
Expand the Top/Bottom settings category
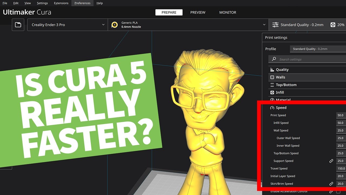[307, 85]
